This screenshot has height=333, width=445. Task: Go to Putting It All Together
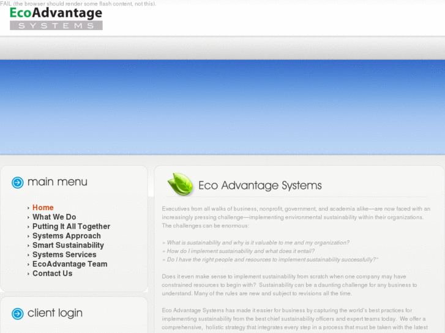[71, 226]
